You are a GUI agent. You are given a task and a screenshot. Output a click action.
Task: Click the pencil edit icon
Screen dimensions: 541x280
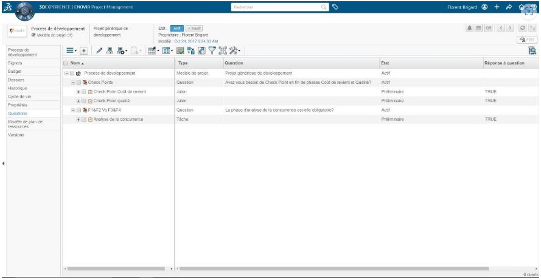coord(99,50)
